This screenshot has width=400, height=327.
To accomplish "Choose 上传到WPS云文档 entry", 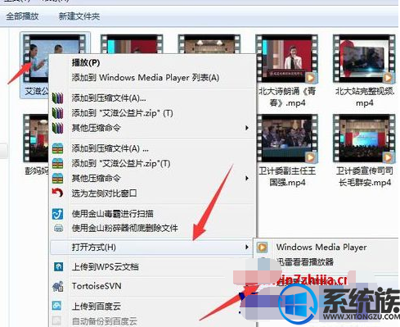I will click(106, 266).
